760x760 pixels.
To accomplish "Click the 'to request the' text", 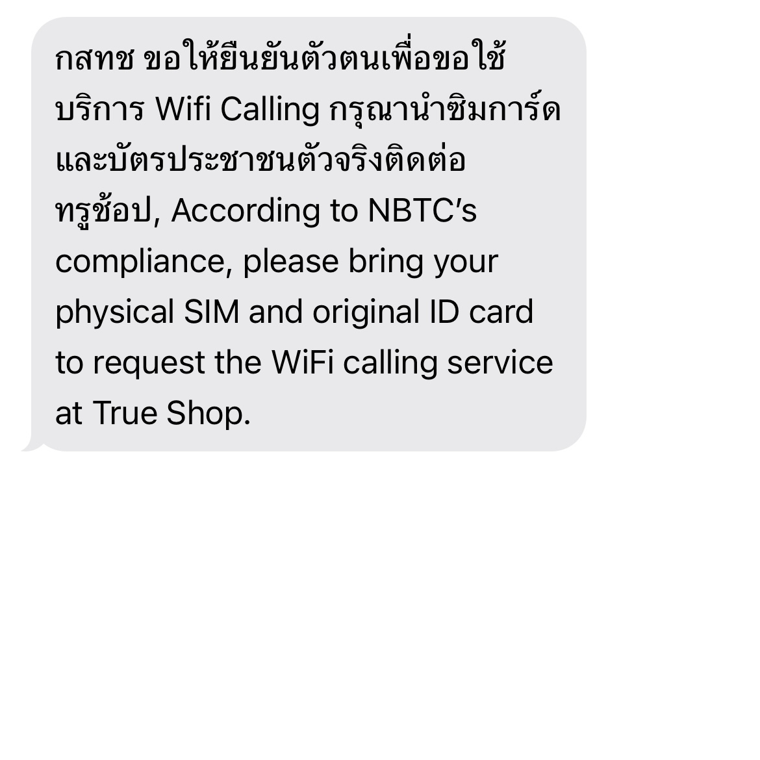I will pyautogui.click(x=158, y=363).
